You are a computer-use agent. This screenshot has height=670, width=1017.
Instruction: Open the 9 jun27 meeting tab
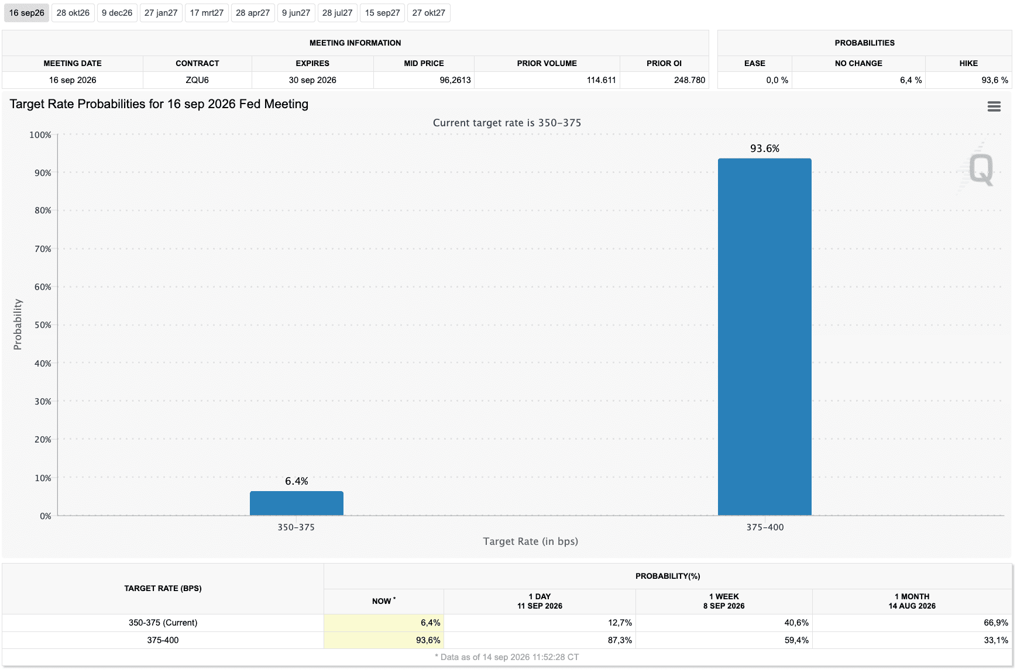click(296, 13)
